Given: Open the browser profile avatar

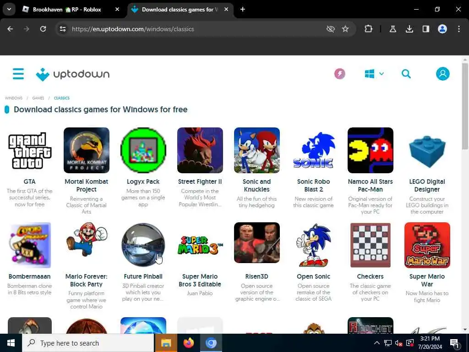Looking at the screenshot, I should [442, 29].
